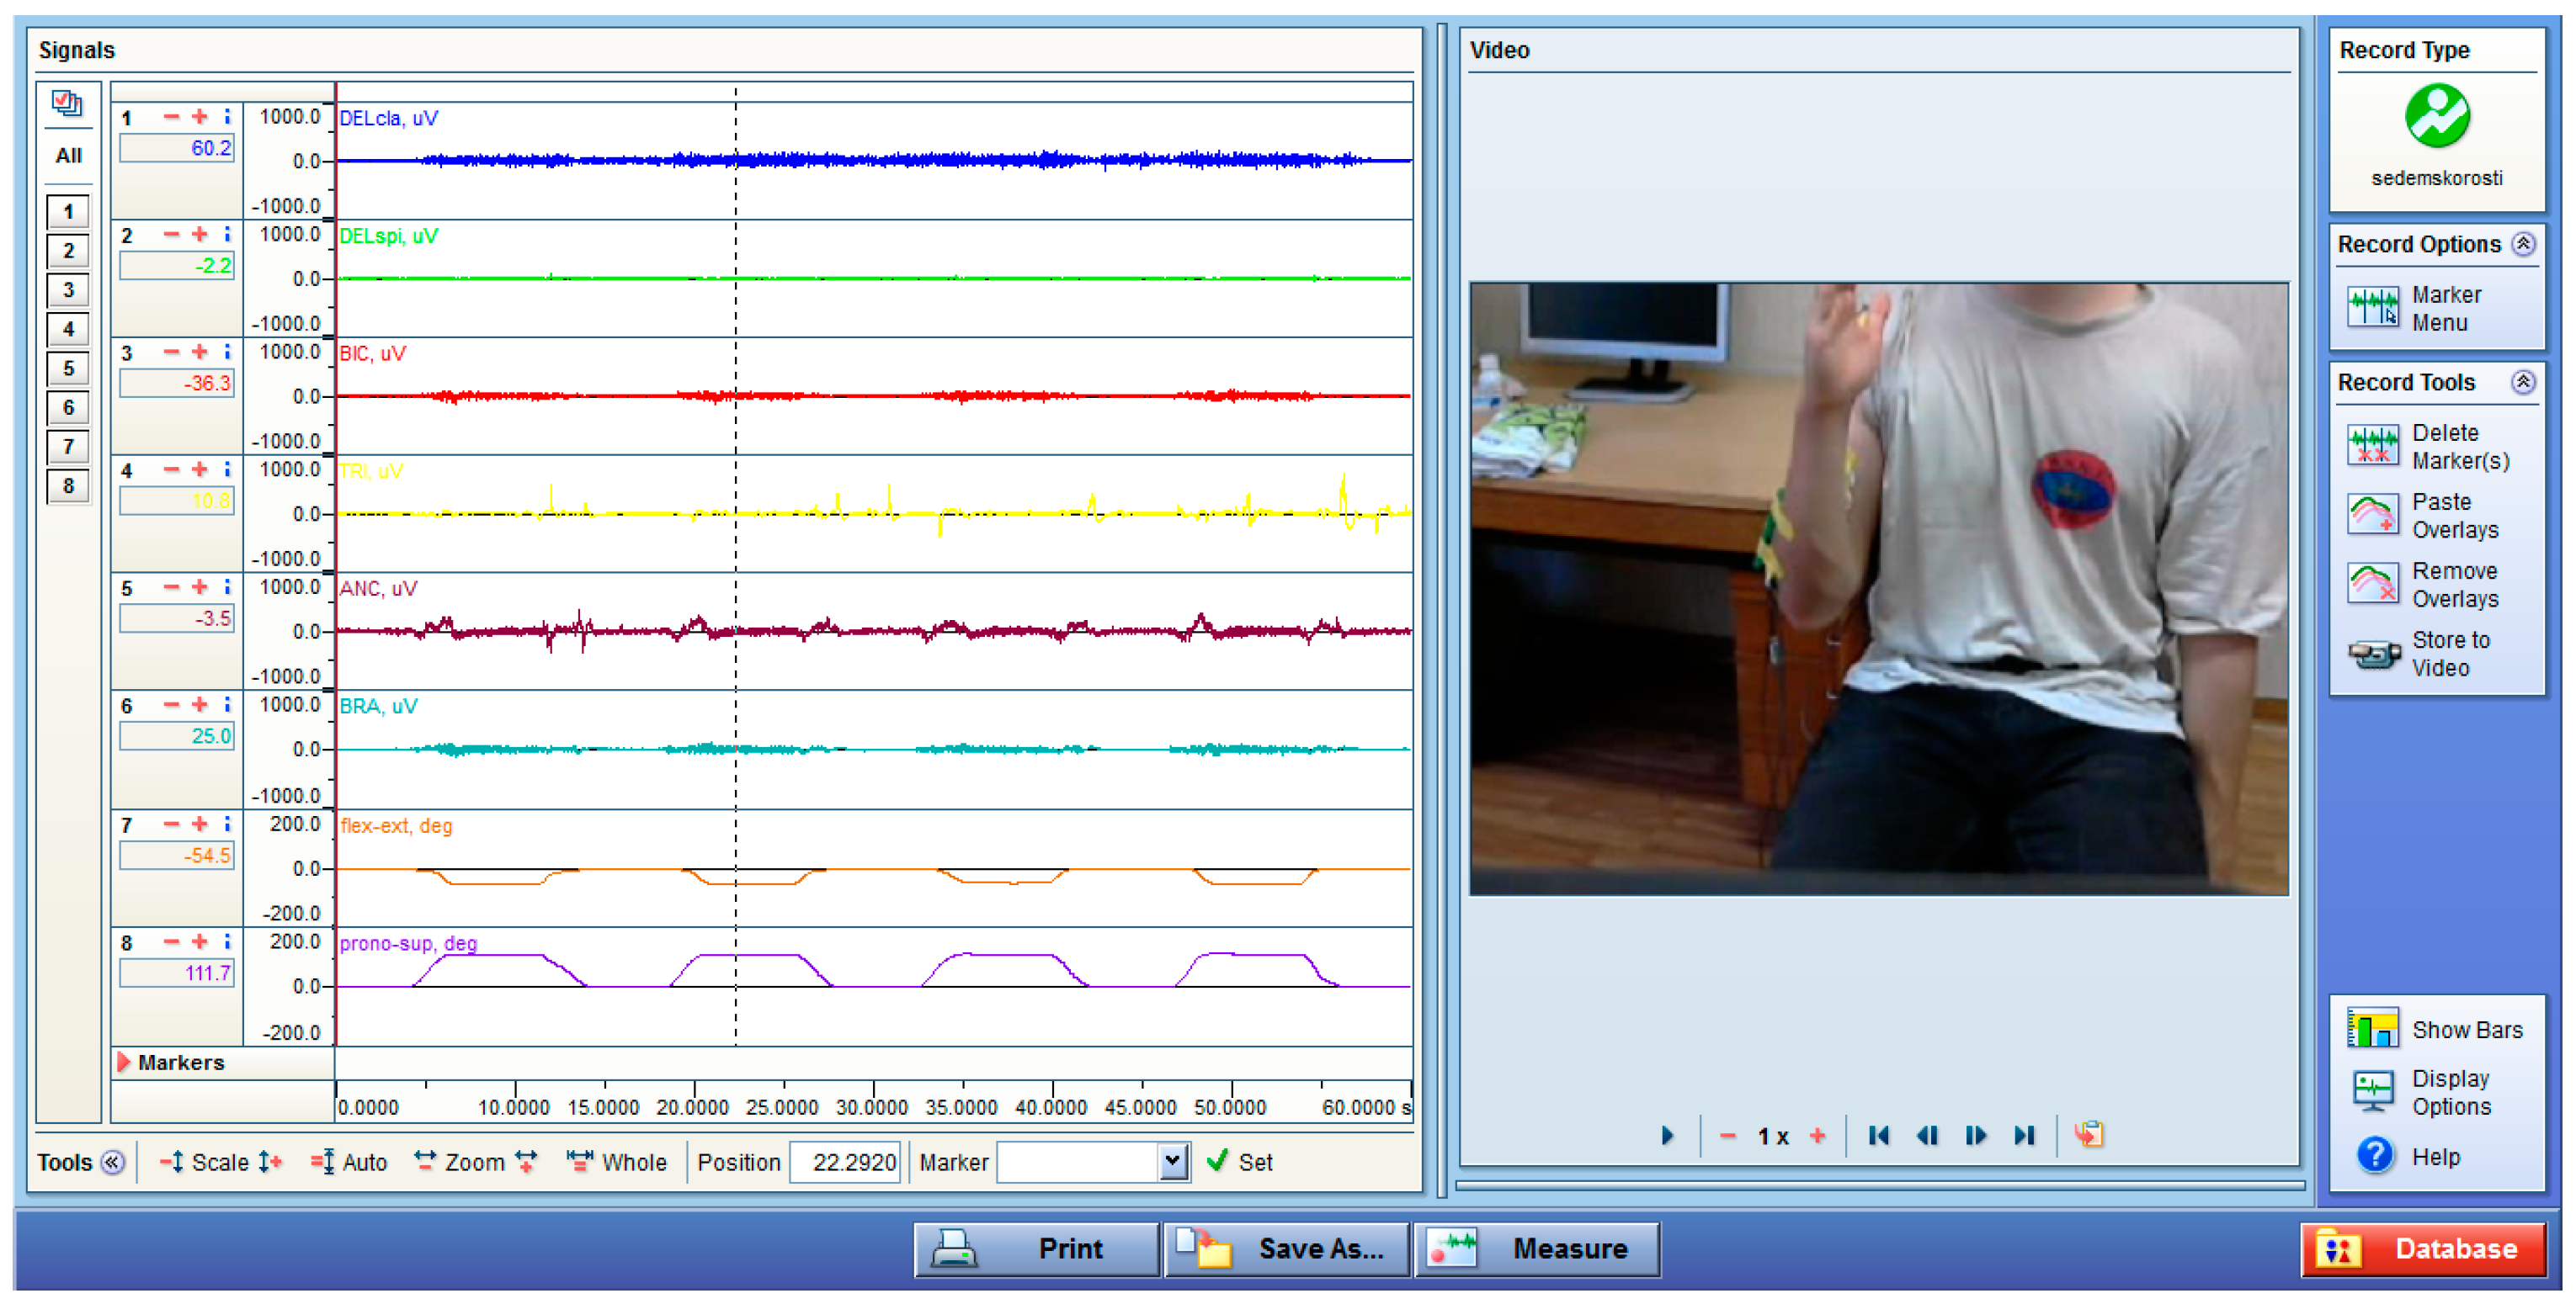Image resolution: width=2576 pixels, height=1304 pixels.
Task: Click the Remove Overlays icon
Action: [2372, 584]
